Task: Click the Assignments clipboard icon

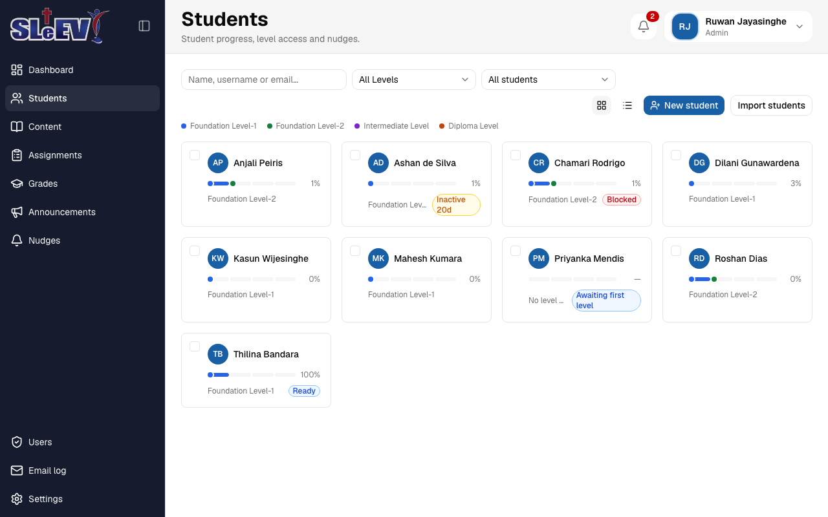Action: coord(17,155)
